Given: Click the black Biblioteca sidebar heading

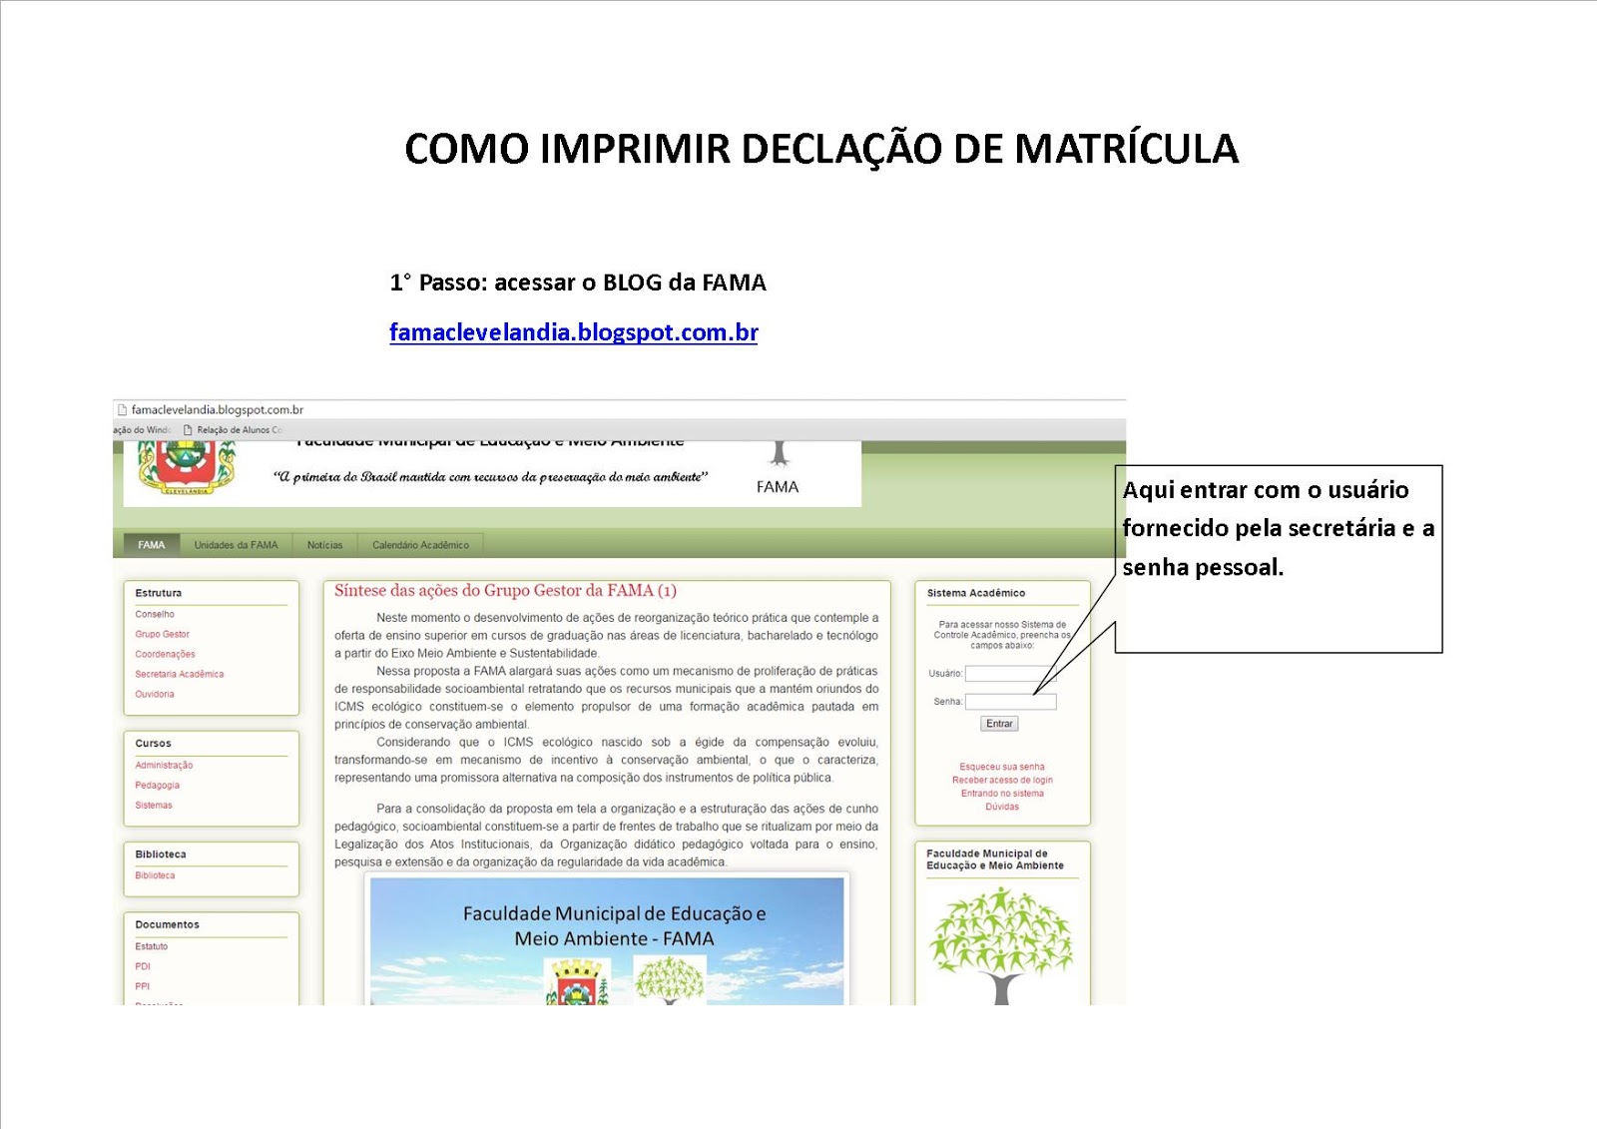Looking at the screenshot, I should pyautogui.click(x=161, y=854).
